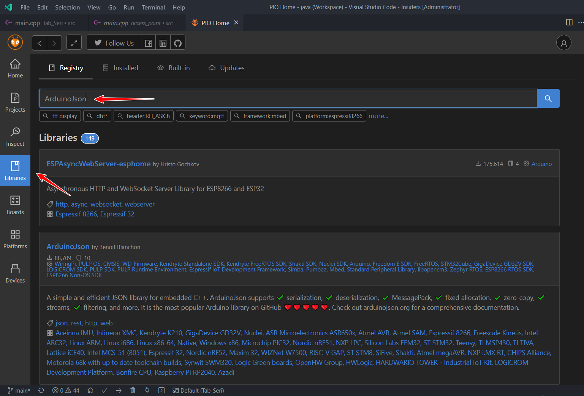Open the Projects section in sidebar

(15, 103)
